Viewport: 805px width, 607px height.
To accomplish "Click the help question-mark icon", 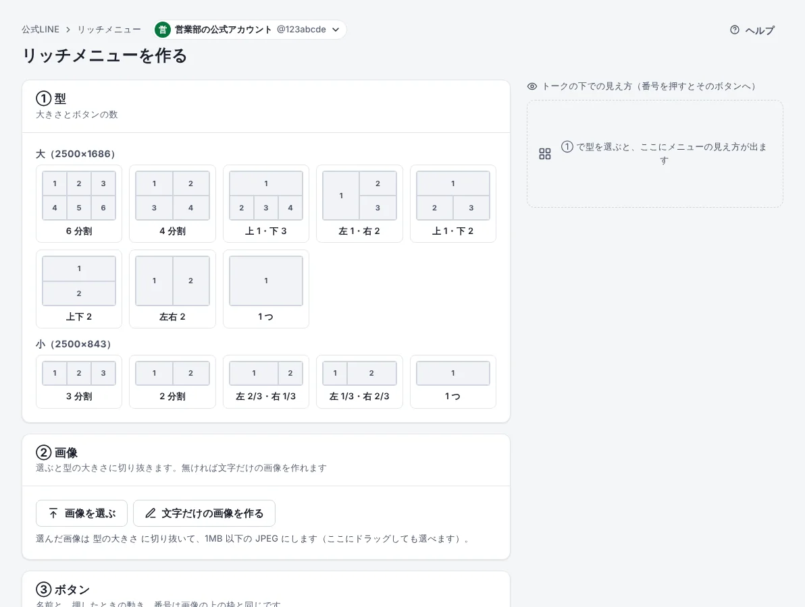I will pyautogui.click(x=735, y=30).
